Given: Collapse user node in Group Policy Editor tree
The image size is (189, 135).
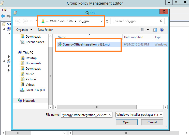Looking at the screenshot, I should pos(4,61).
